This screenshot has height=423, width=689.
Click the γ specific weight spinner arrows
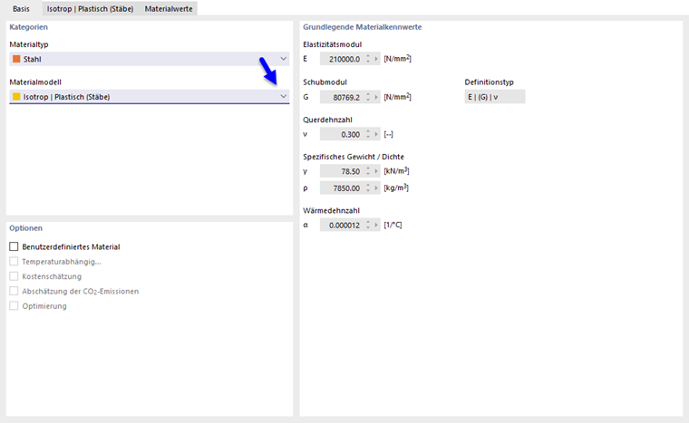coord(368,171)
